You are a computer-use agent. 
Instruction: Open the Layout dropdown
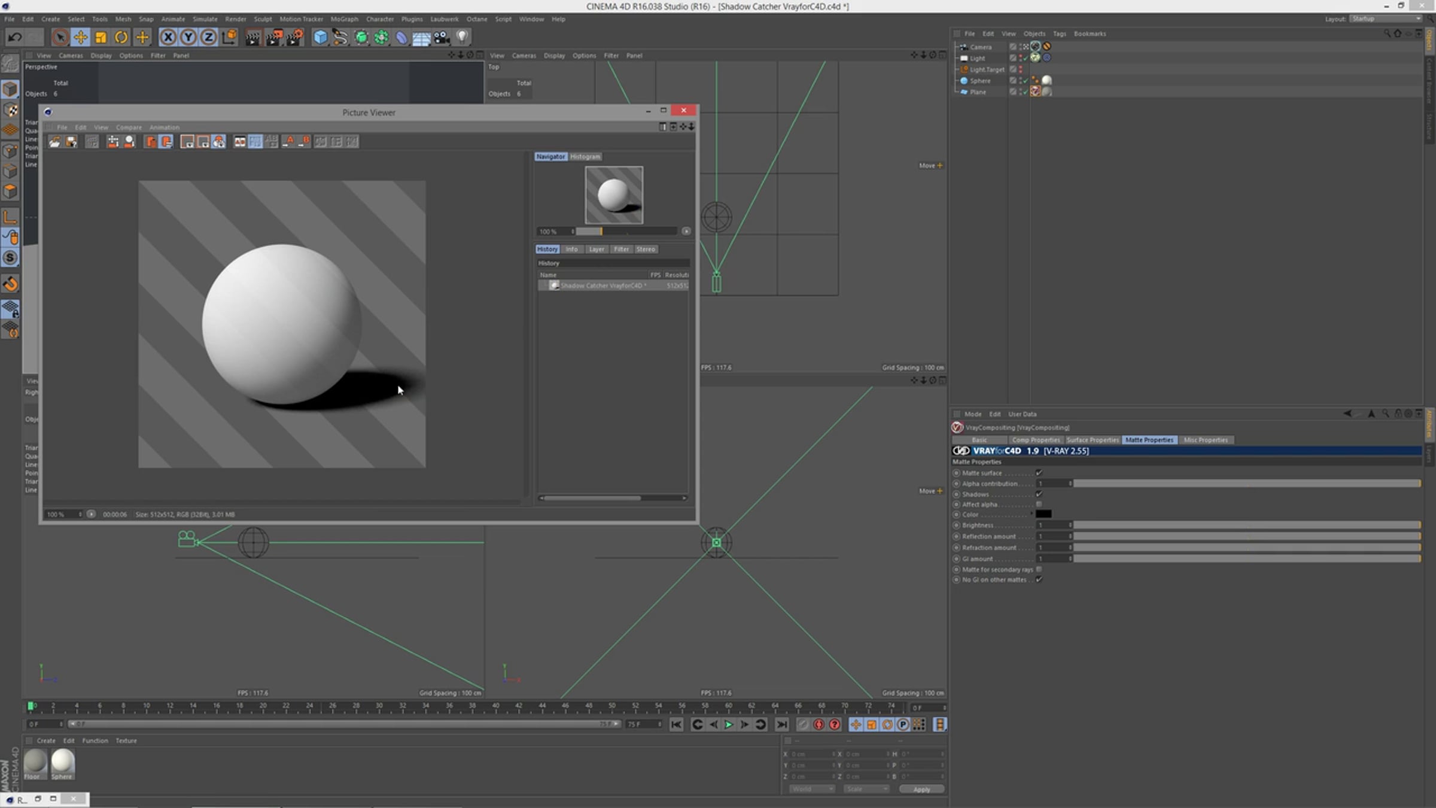[x=1385, y=19]
